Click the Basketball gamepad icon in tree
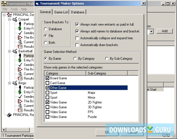Viewport: 177px width, 139px height. pos(15,51)
